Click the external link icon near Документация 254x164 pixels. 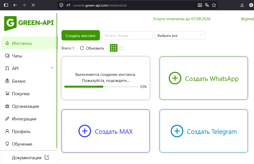pos(47,157)
